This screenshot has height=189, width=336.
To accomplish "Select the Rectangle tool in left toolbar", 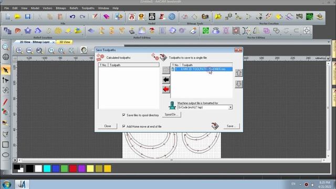I will pos(5,145).
